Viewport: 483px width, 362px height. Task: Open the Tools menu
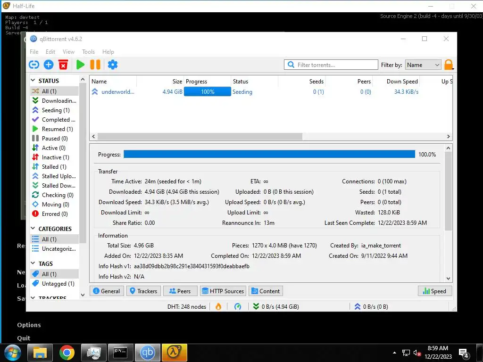[88, 52]
